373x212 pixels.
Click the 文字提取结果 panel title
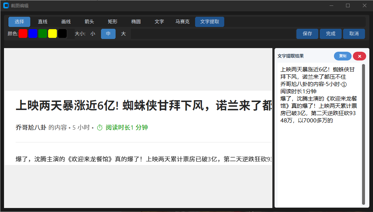click(x=291, y=56)
